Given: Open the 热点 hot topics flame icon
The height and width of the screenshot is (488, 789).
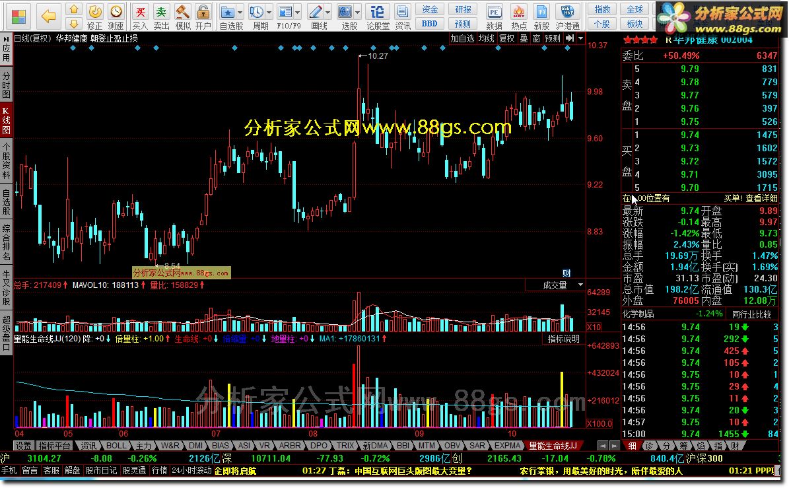Looking at the screenshot, I should tap(518, 17).
